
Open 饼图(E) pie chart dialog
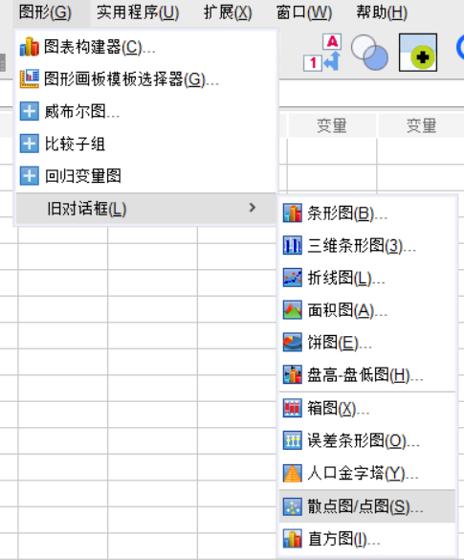click(367, 343)
